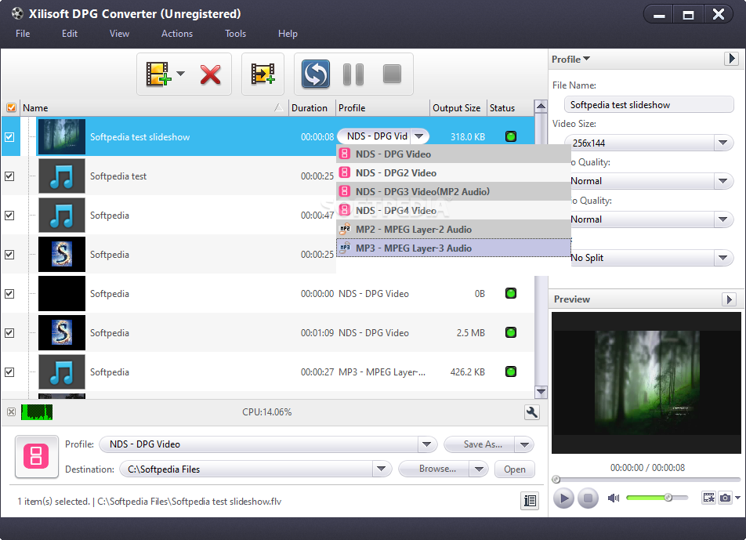Play the preview video
746x540 pixels.
(x=563, y=498)
